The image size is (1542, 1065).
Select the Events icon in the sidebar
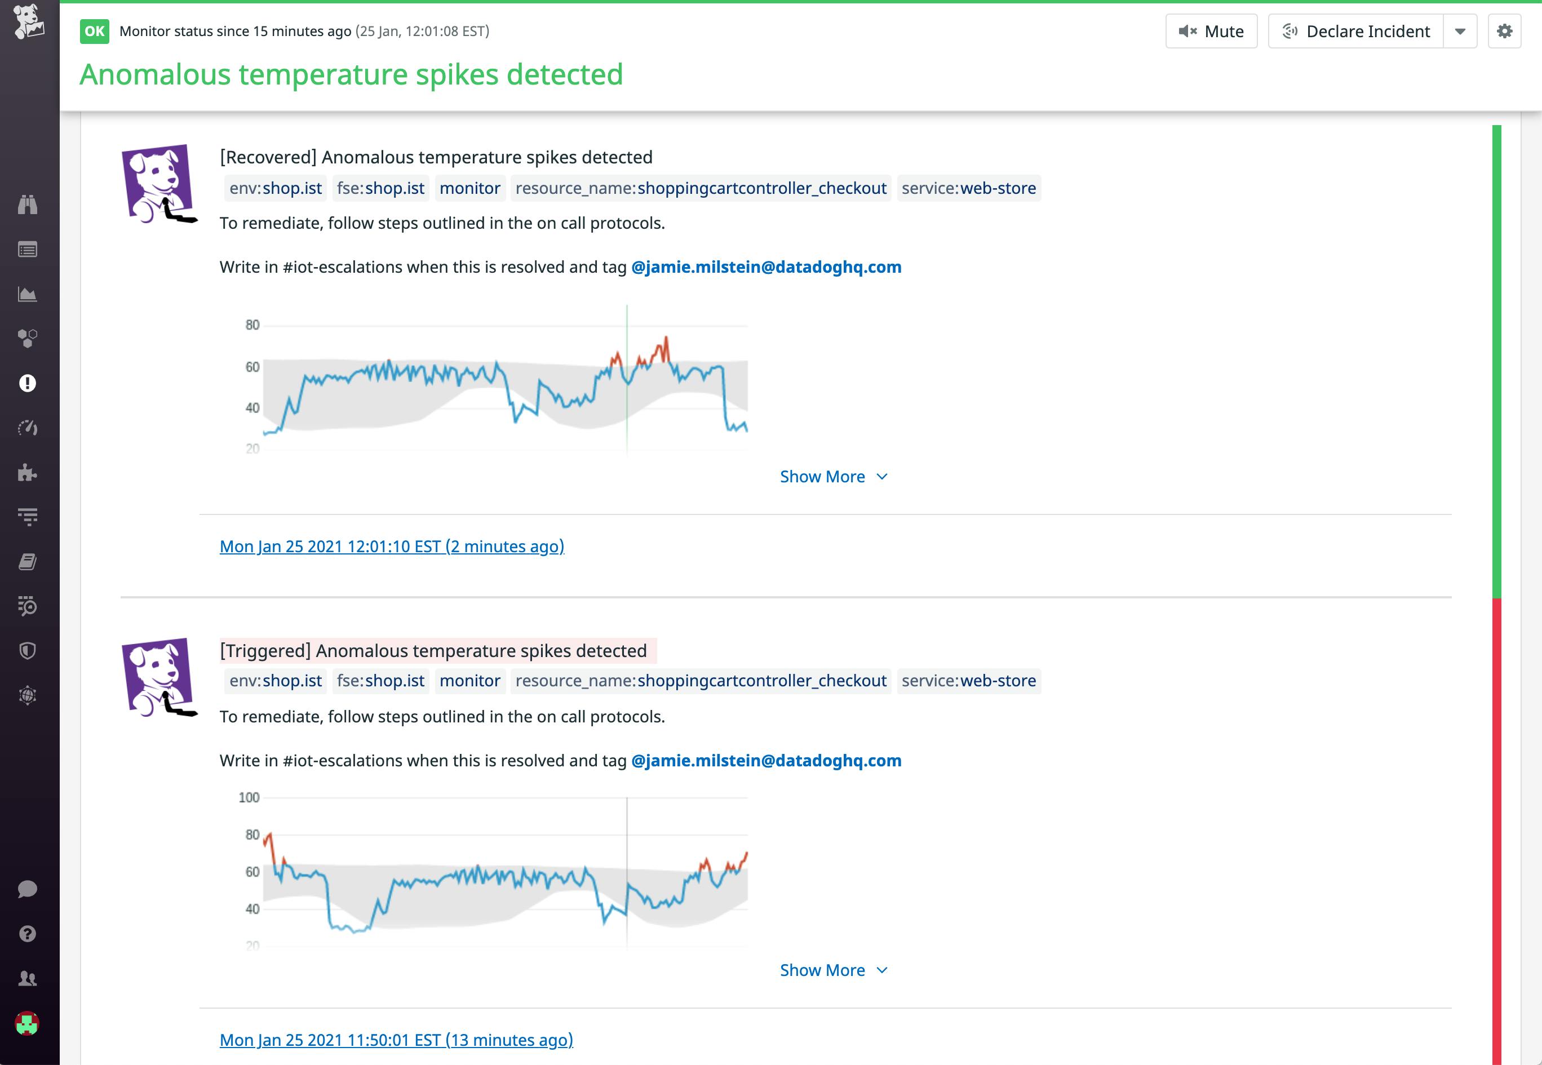(x=28, y=249)
